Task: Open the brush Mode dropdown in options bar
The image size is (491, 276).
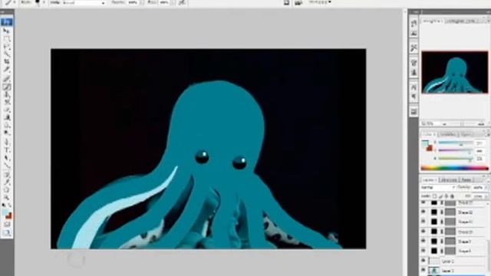Action: pyautogui.click(x=83, y=2)
